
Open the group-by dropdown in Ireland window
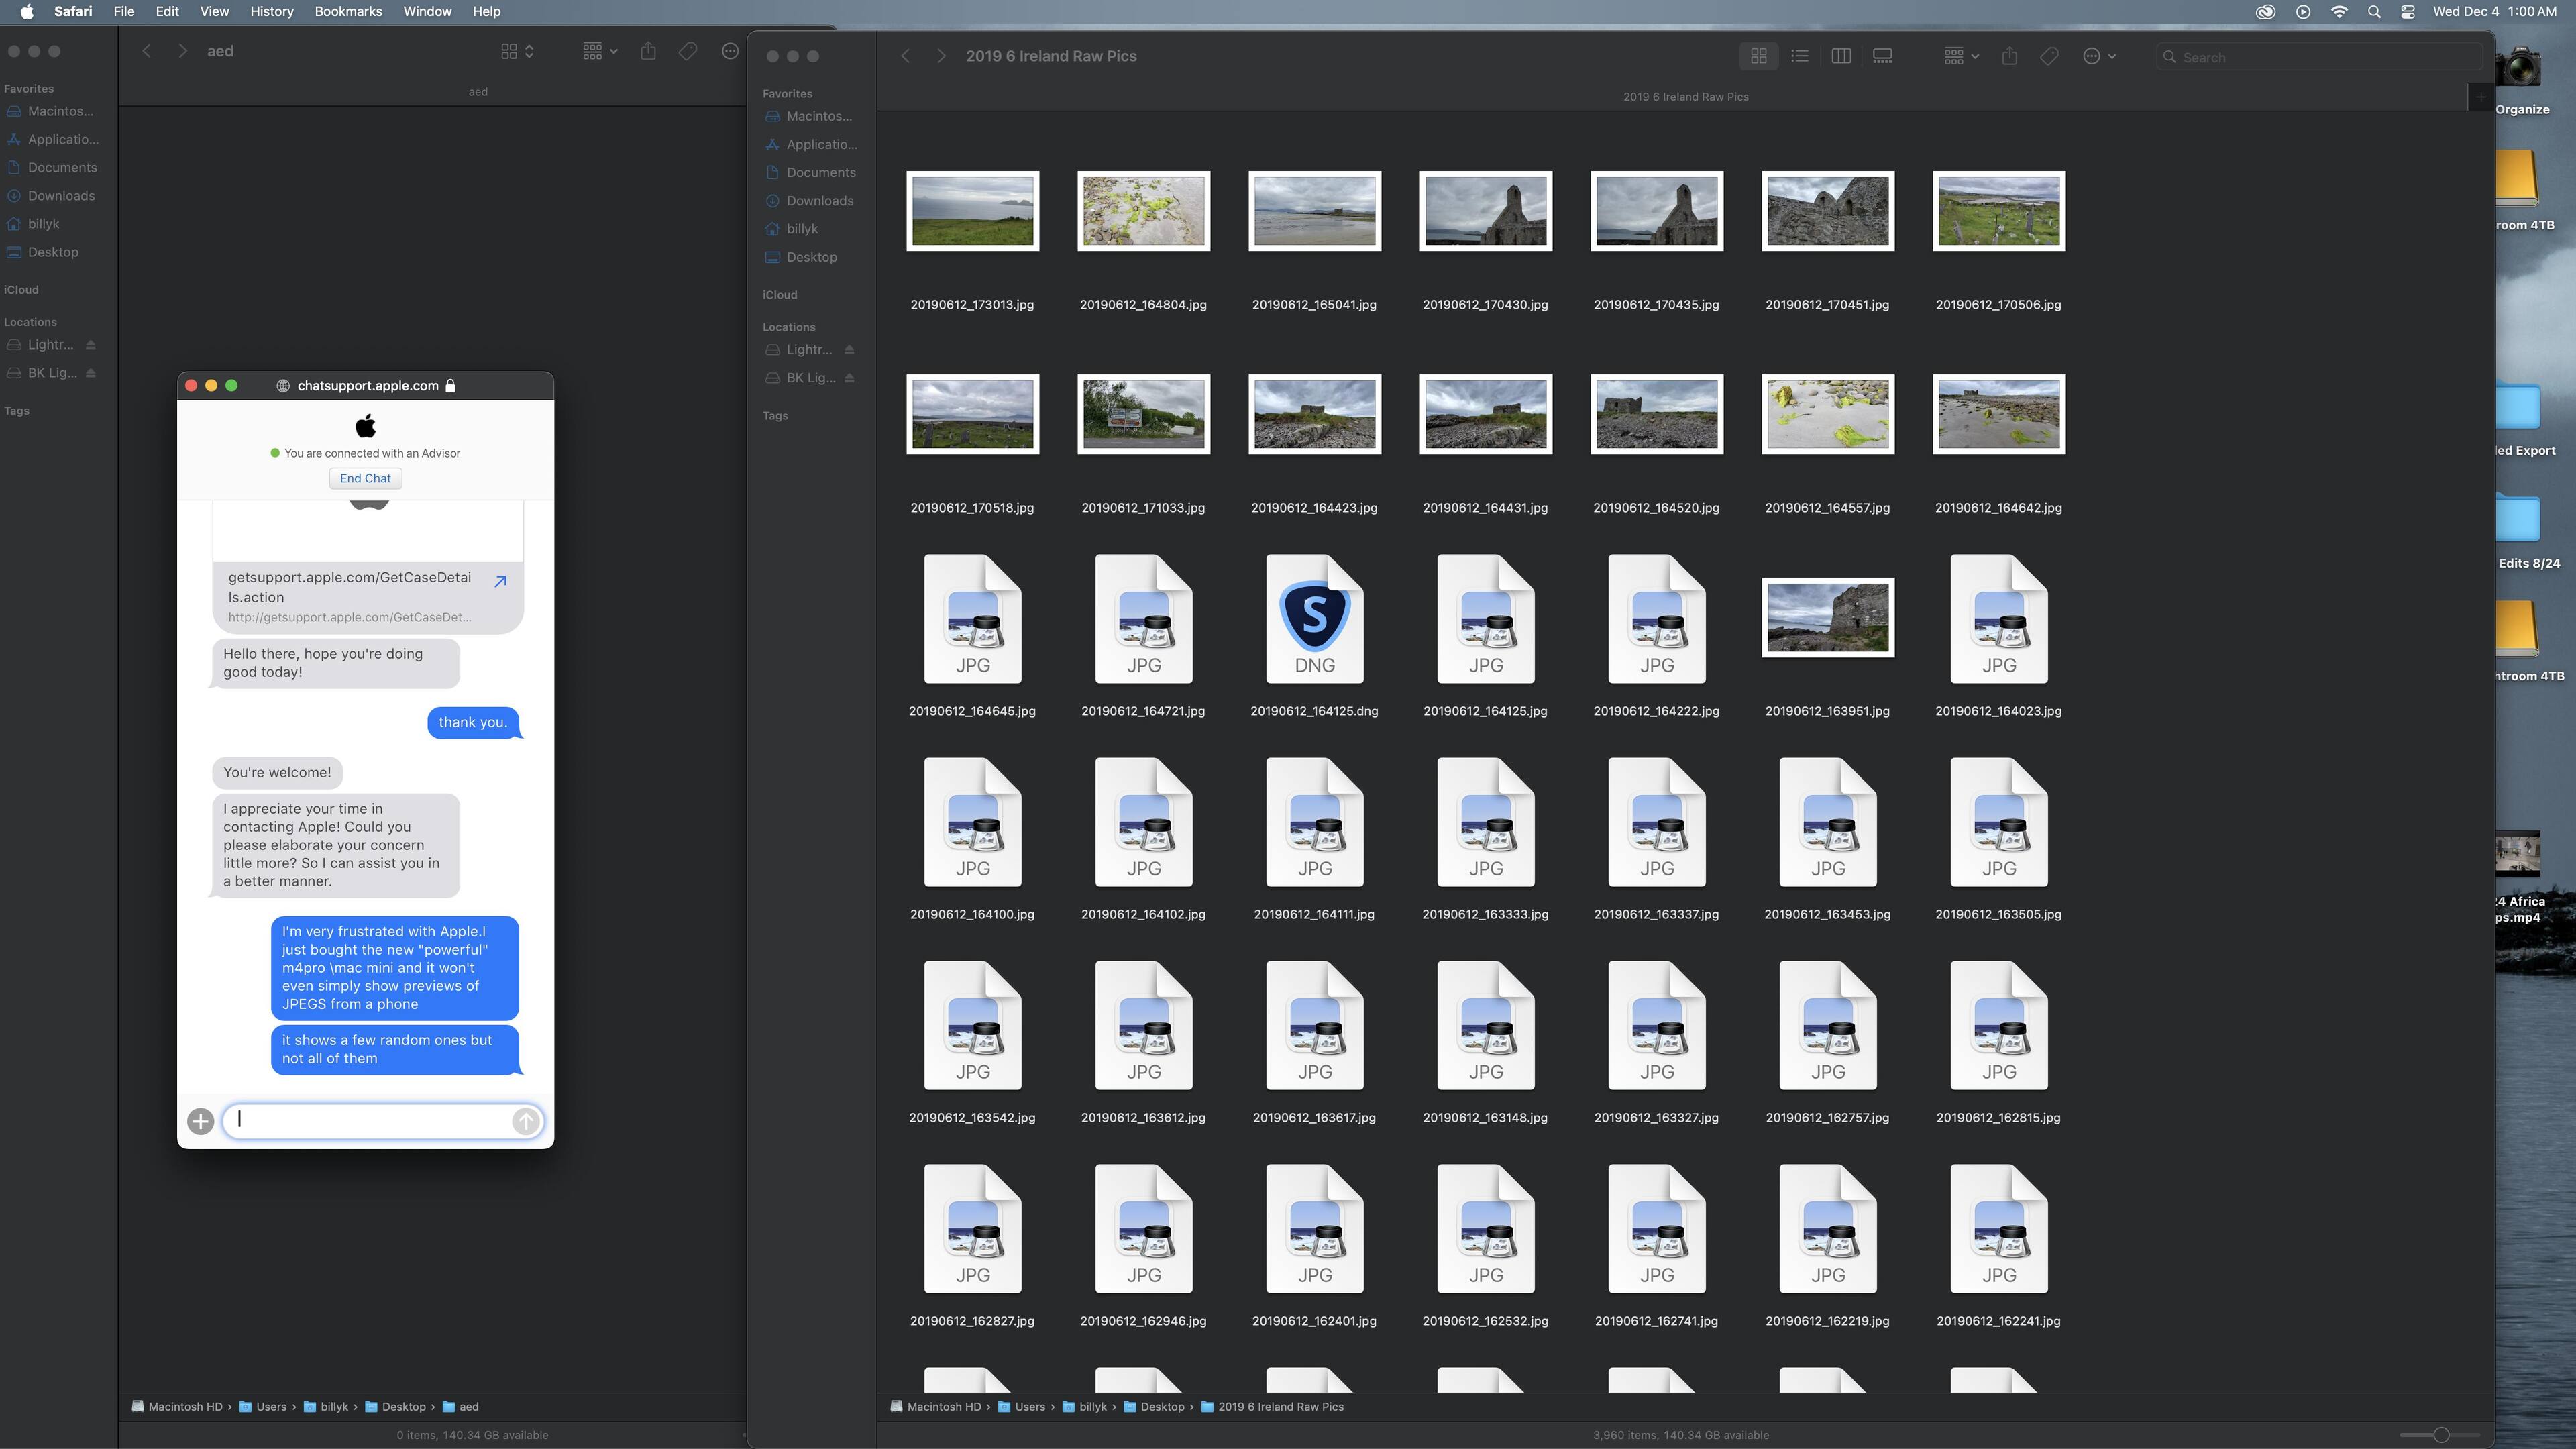click(x=1961, y=56)
